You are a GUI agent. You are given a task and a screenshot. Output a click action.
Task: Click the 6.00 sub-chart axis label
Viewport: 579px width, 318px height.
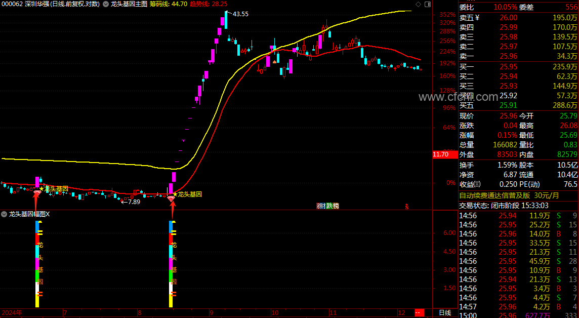point(449,233)
